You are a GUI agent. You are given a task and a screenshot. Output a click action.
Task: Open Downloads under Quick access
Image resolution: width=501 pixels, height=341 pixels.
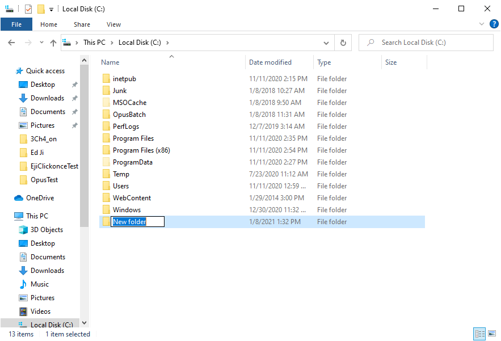pyautogui.click(x=47, y=98)
